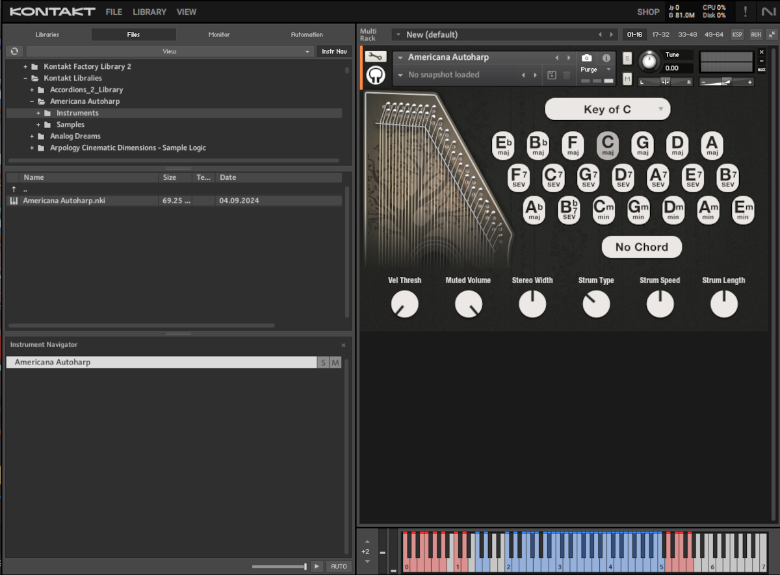Image resolution: width=780 pixels, height=575 pixels.
Task: Select the Eb maj chord button
Action: coord(503,146)
